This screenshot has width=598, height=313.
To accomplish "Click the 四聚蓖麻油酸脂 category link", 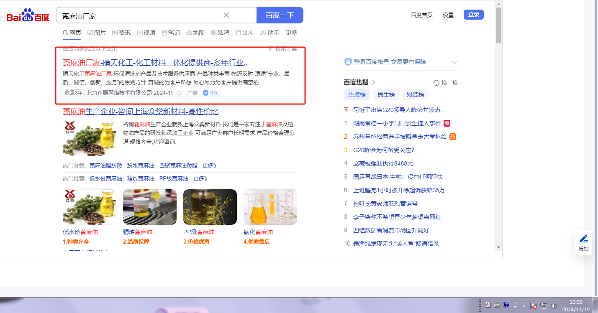I will pos(178,165).
